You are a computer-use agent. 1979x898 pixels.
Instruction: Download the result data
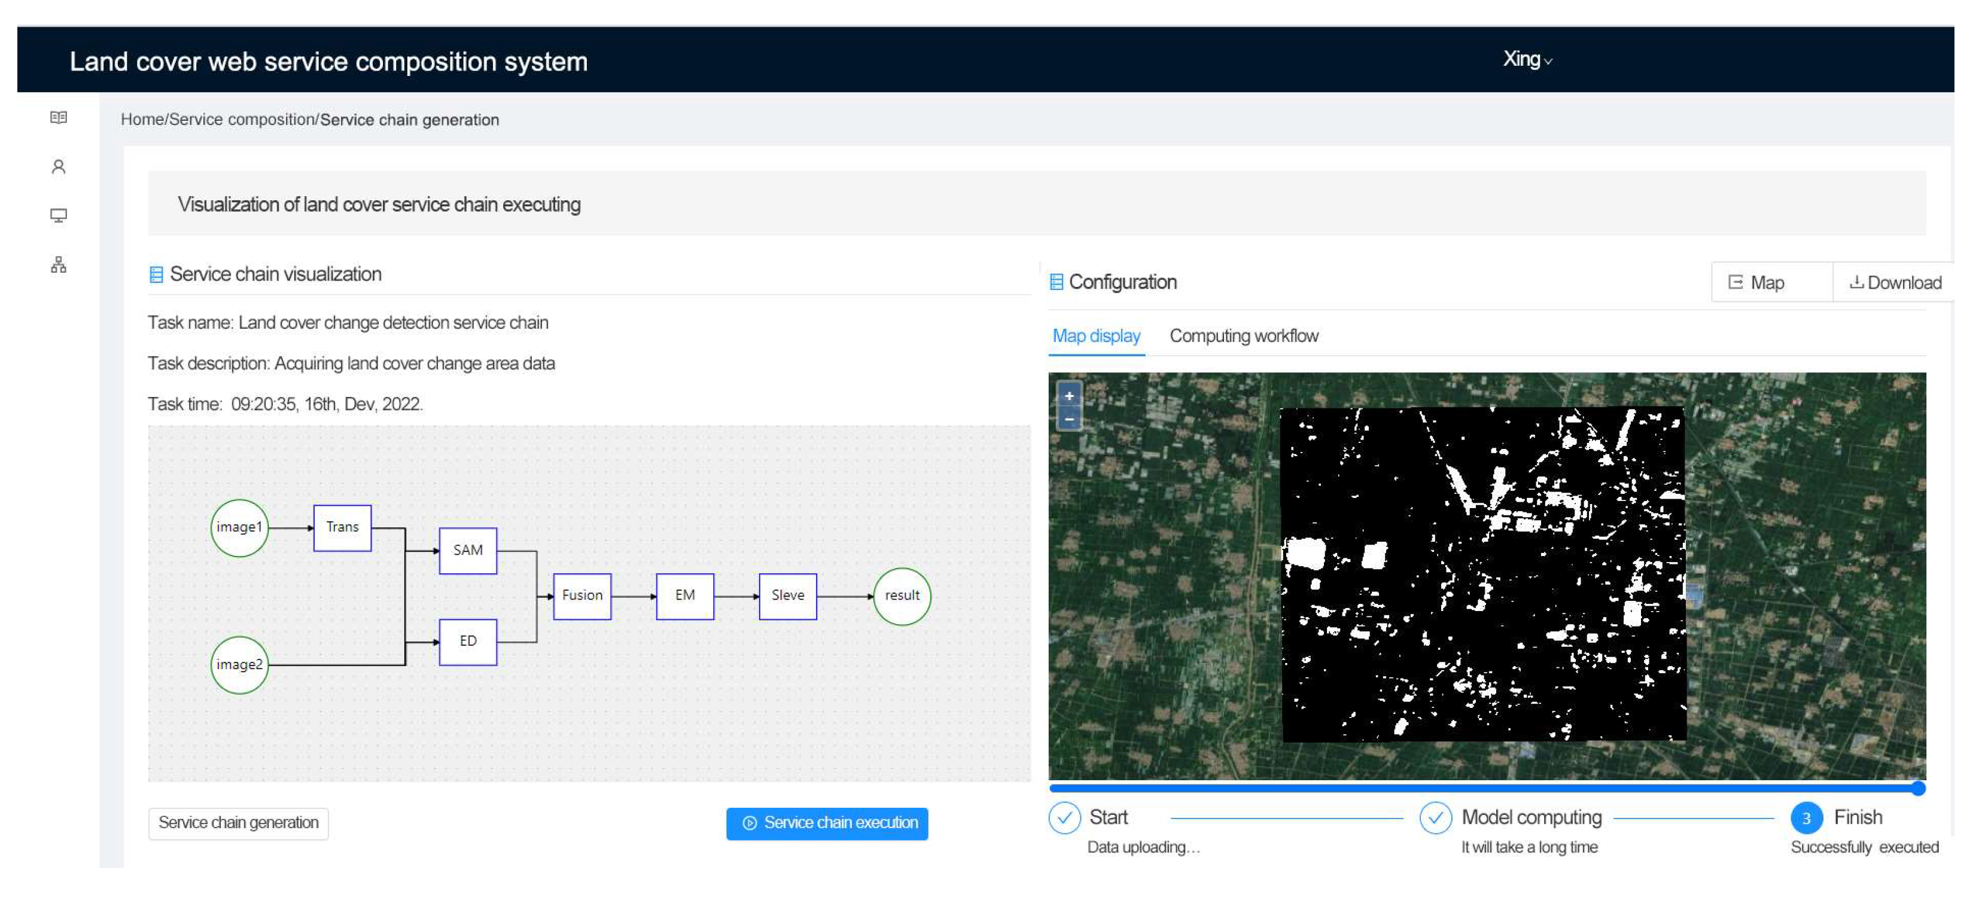(x=1895, y=282)
